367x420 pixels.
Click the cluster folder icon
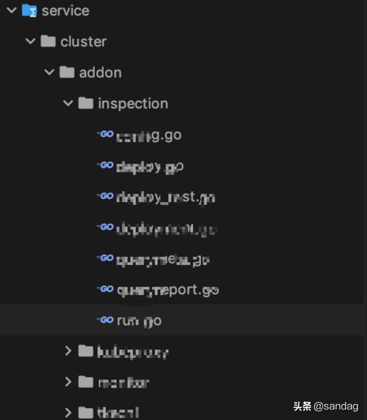[x=48, y=41]
